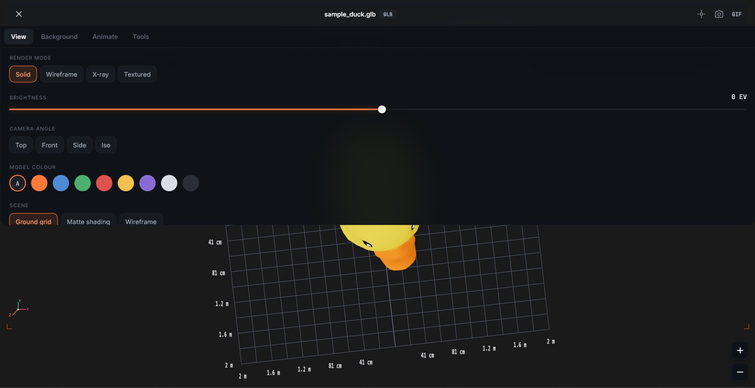
Task: Pick the blue model colour swatch
Action: (x=61, y=183)
